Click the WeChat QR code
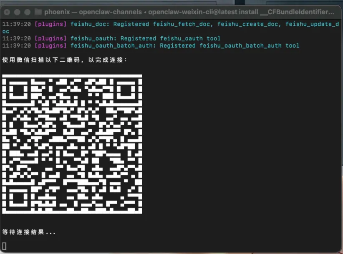The height and width of the screenshot is (254, 343). (72, 144)
